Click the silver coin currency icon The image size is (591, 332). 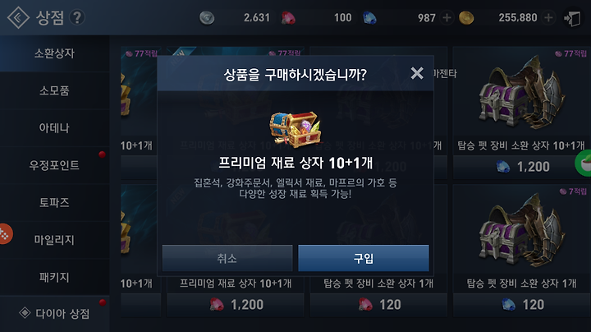207,18
